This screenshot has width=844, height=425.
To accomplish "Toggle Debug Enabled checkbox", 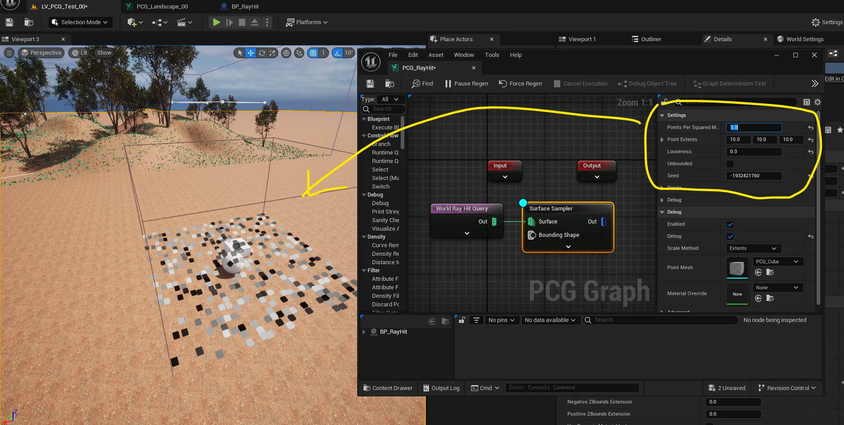I will point(730,224).
